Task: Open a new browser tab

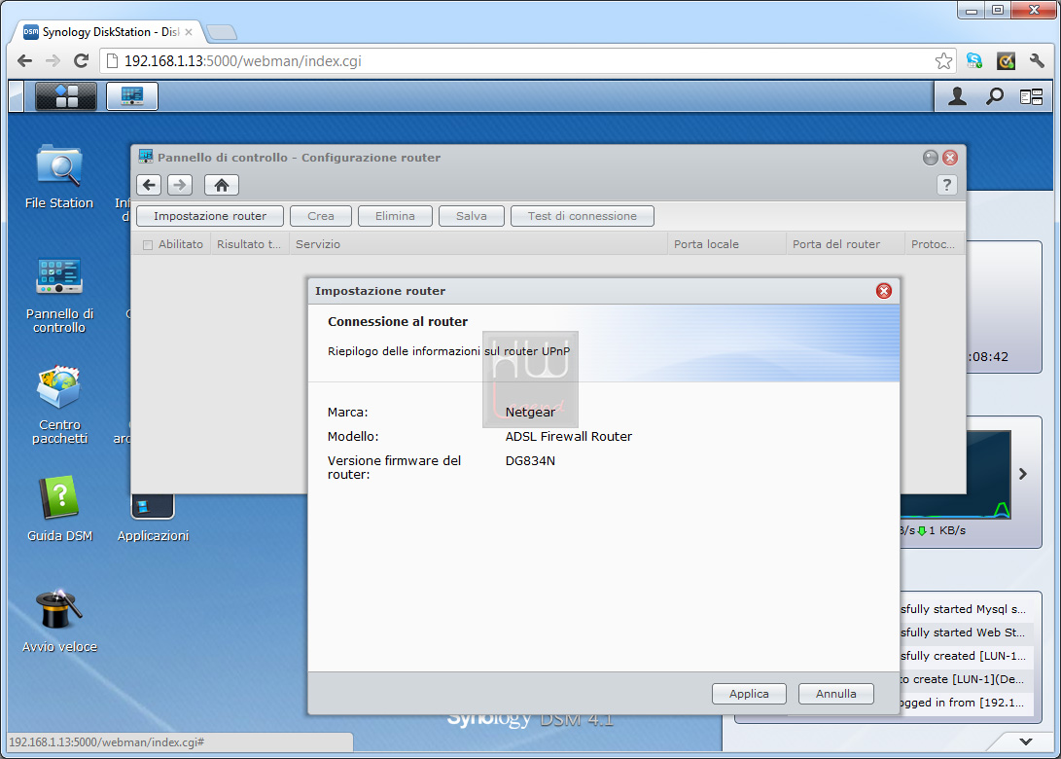Action: point(222,32)
